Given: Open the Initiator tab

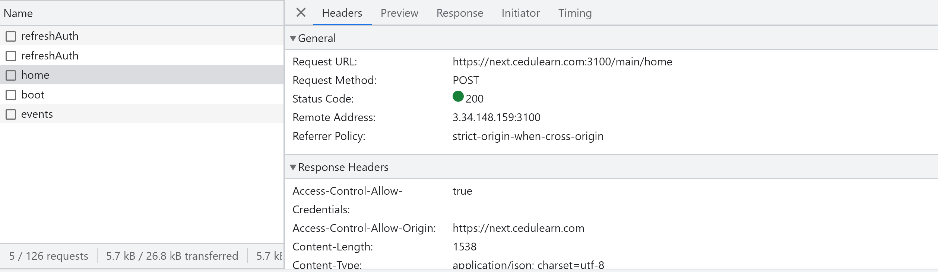Looking at the screenshot, I should click(x=520, y=13).
